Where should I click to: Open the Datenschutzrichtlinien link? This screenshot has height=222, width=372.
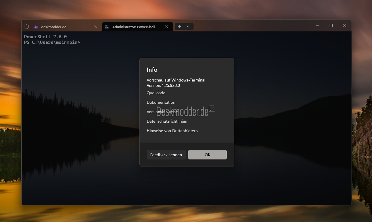pyautogui.click(x=167, y=121)
